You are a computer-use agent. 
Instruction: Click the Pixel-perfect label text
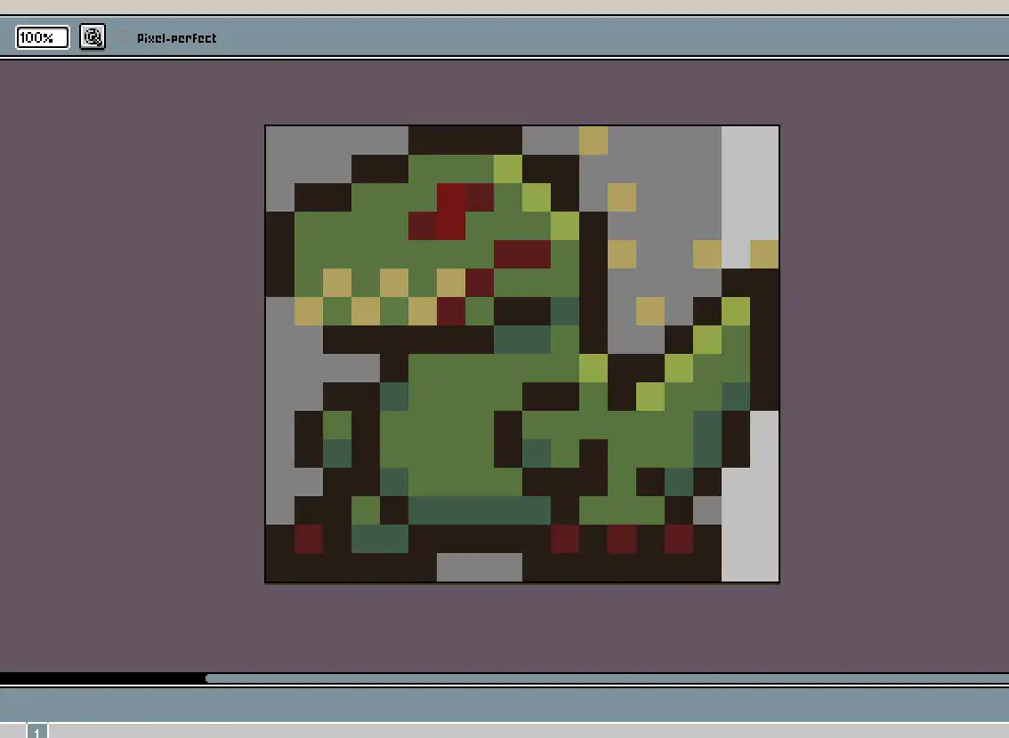click(176, 38)
